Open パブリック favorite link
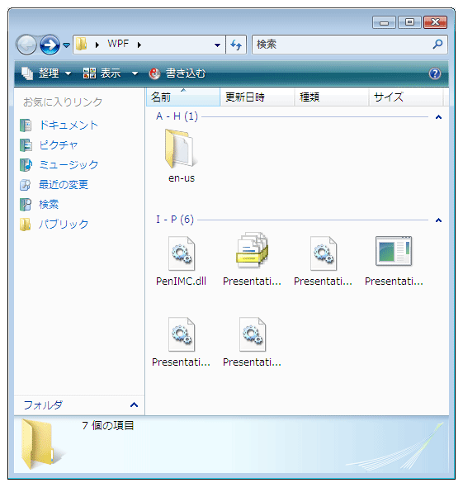 64,224
